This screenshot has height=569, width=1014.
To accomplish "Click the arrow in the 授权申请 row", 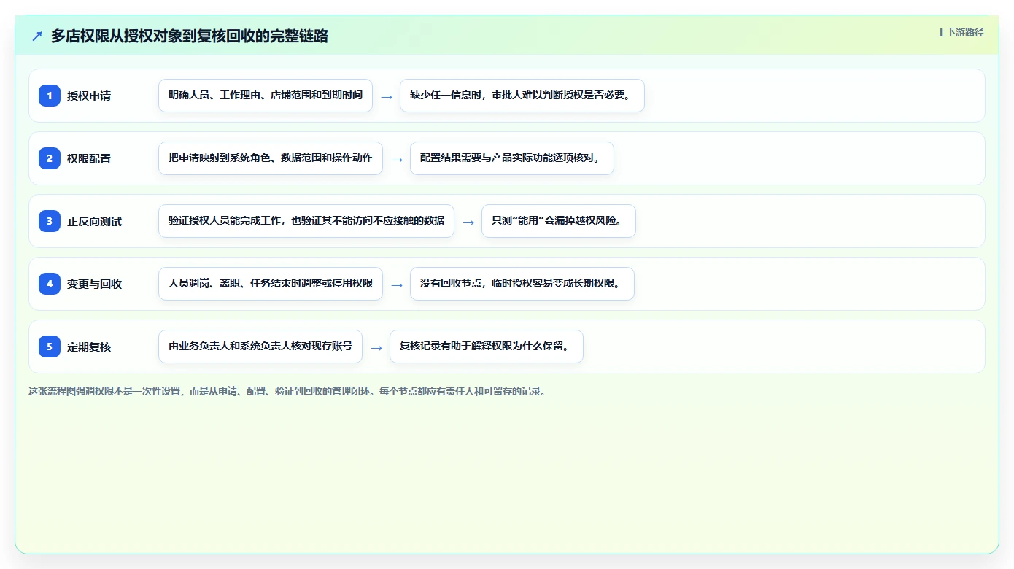I will coord(387,96).
